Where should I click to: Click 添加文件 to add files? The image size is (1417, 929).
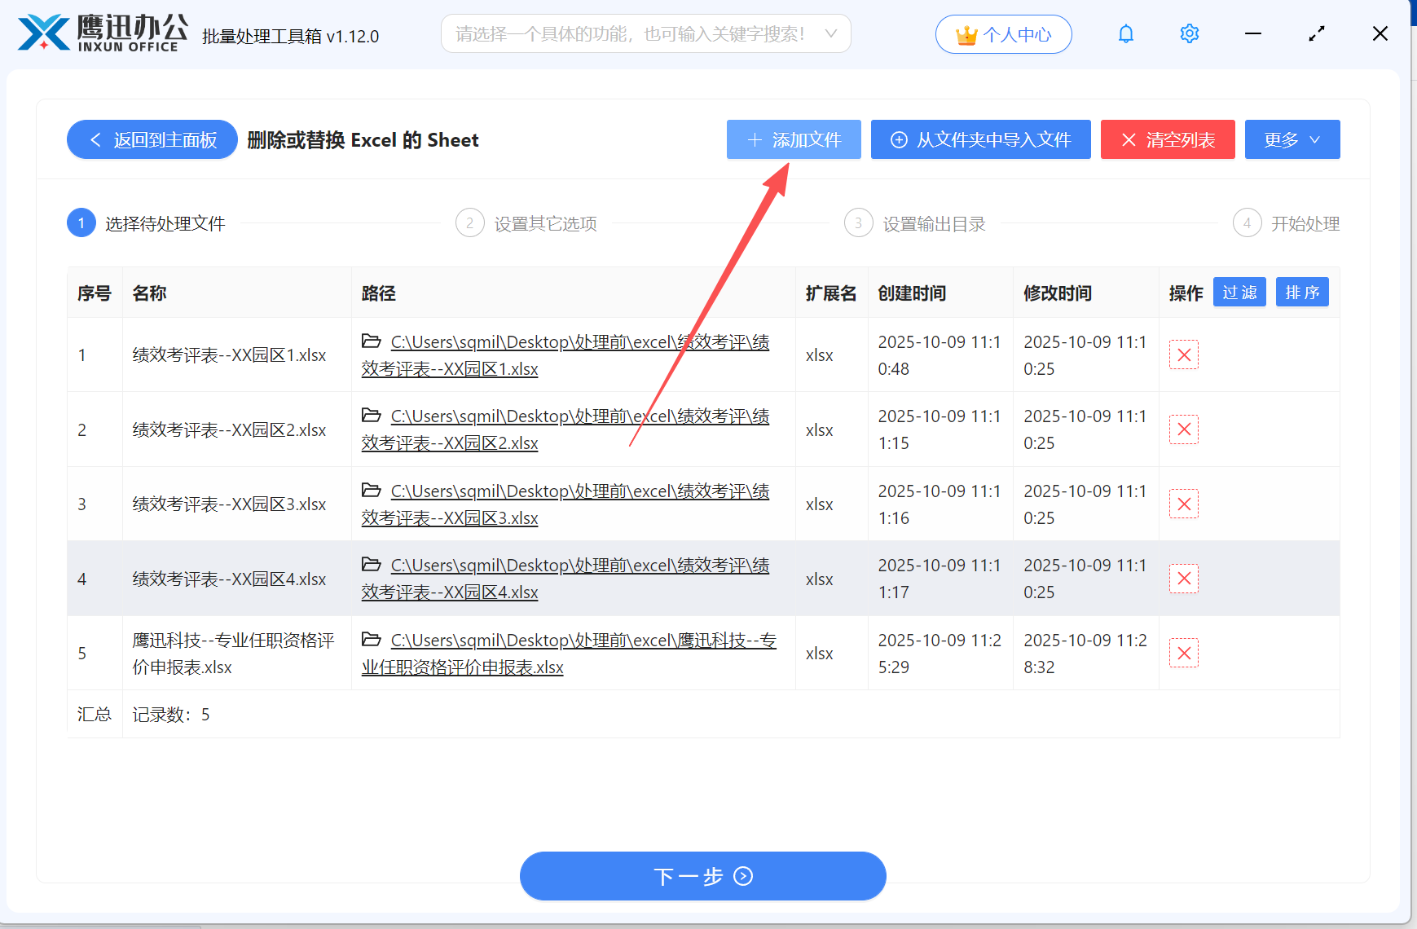pyautogui.click(x=794, y=139)
